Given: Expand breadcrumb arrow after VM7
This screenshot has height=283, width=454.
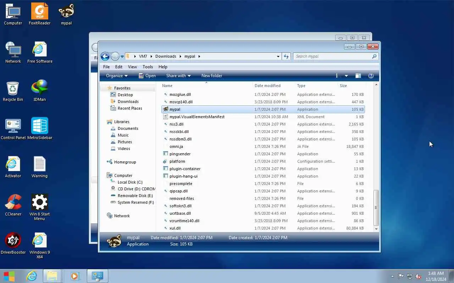Looking at the screenshot, I should coord(151,56).
